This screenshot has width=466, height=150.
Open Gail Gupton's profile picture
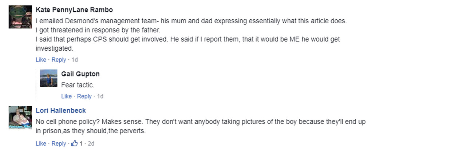click(x=48, y=78)
